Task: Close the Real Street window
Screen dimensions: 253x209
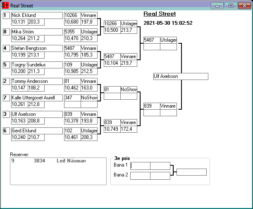Action: point(244,6)
